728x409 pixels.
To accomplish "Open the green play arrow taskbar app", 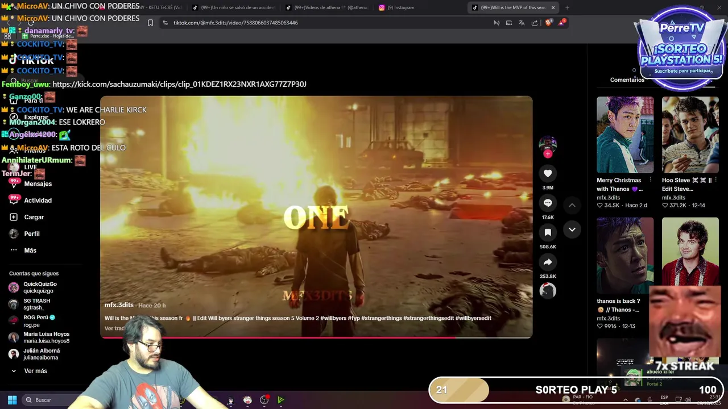I will click(x=281, y=400).
